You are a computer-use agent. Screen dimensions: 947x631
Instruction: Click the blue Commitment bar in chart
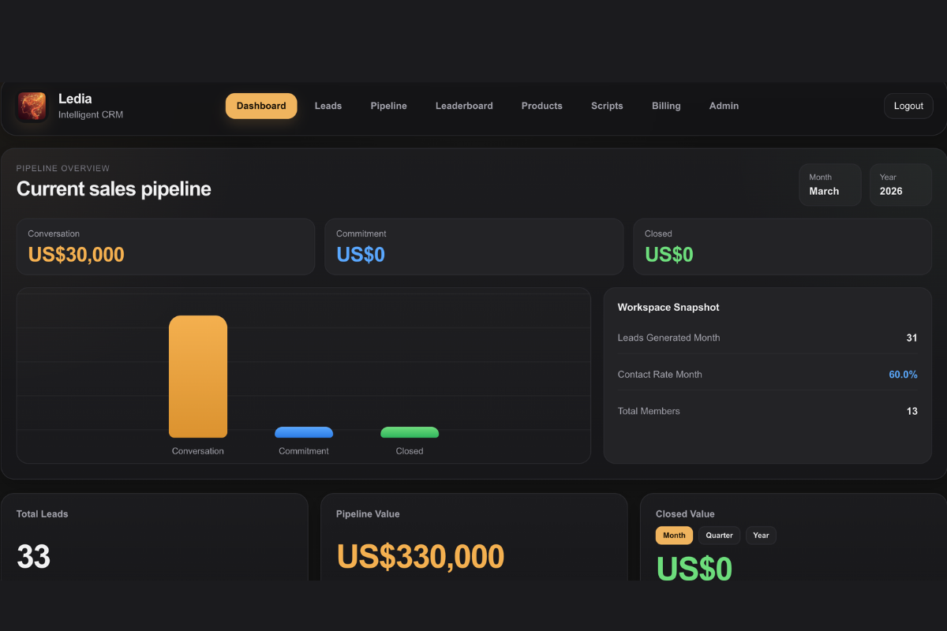point(304,432)
